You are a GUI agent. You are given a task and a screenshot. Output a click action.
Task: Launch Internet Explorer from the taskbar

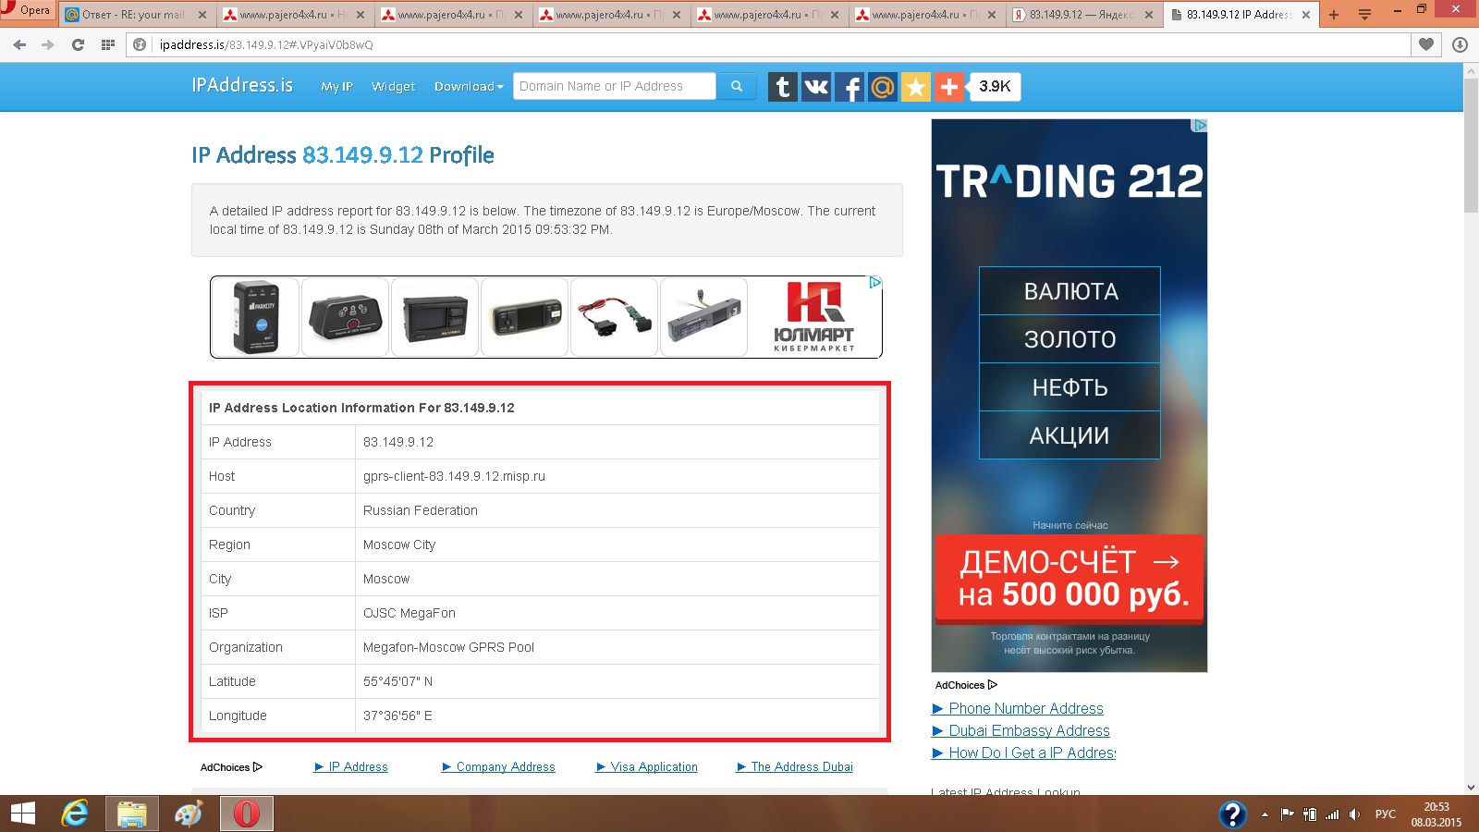(x=75, y=814)
